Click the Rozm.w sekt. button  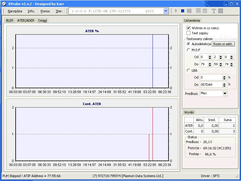223,44
